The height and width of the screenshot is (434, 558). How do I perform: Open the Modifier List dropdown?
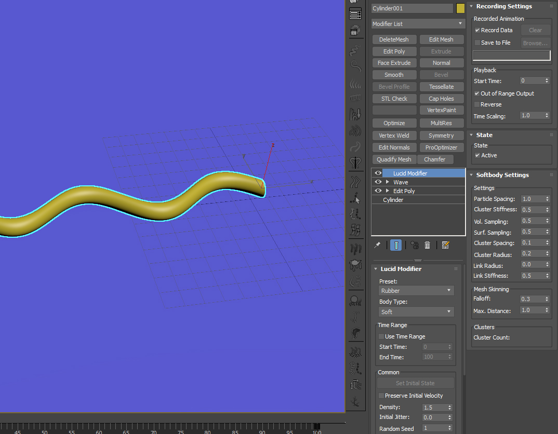(x=418, y=24)
